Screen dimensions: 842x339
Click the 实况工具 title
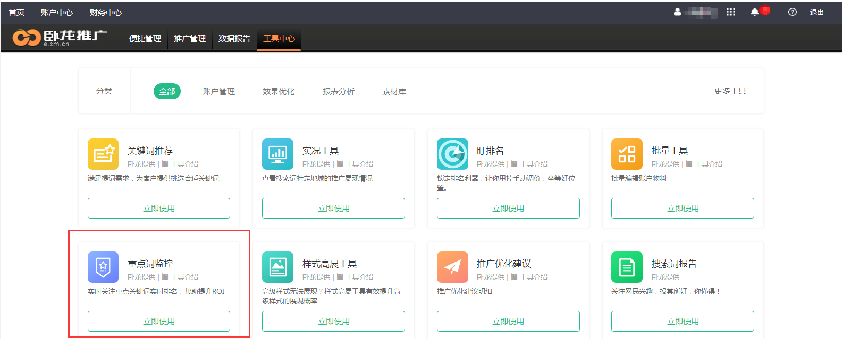click(x=321, y=151)
